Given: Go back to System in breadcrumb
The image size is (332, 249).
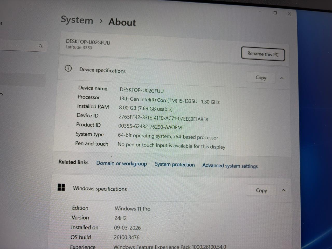Looking at the screenshot, I should (77, 20).
